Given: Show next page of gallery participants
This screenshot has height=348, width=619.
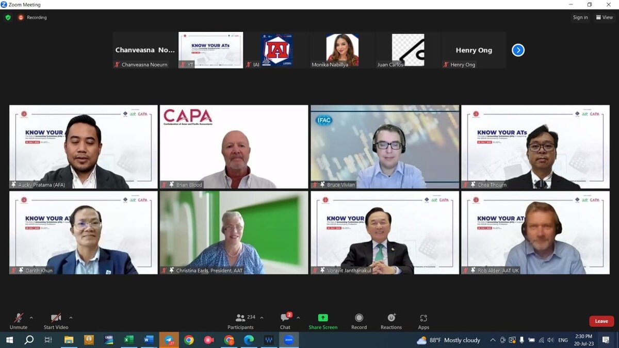Looking at the screenshot, I should pos(518,50).
